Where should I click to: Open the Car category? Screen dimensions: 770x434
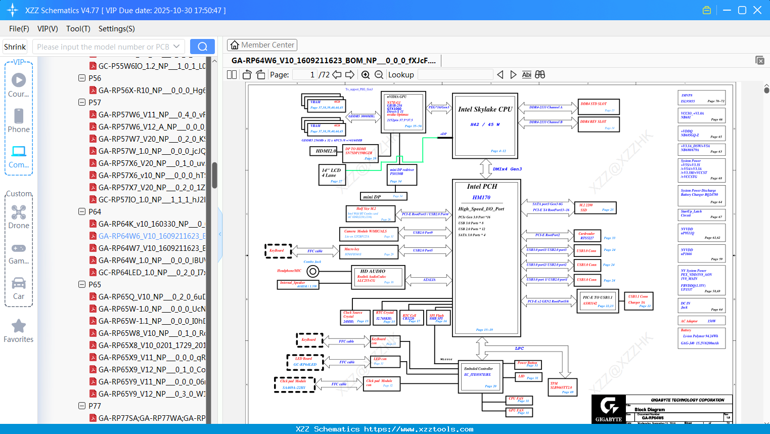click(x=19, y=288)
